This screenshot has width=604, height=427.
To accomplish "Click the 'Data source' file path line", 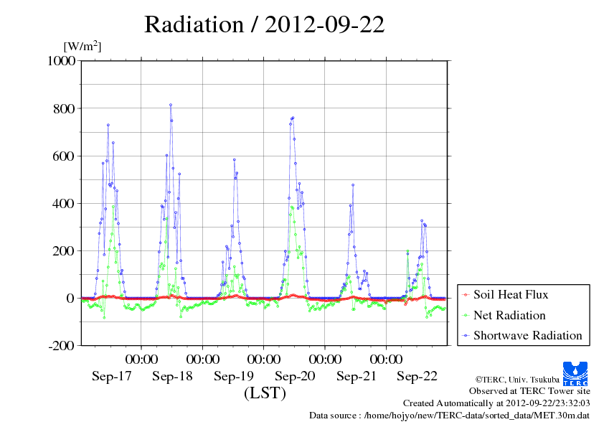I will 450,416.
